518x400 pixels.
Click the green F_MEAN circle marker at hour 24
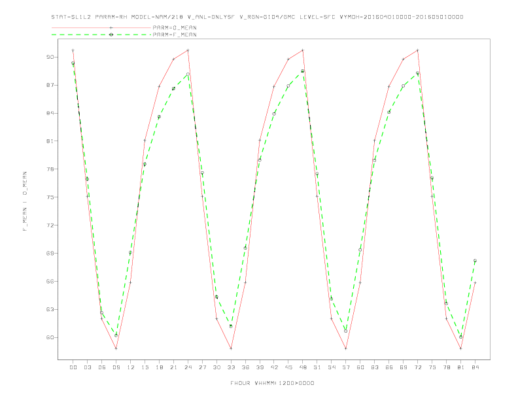[x=188, y=75]
